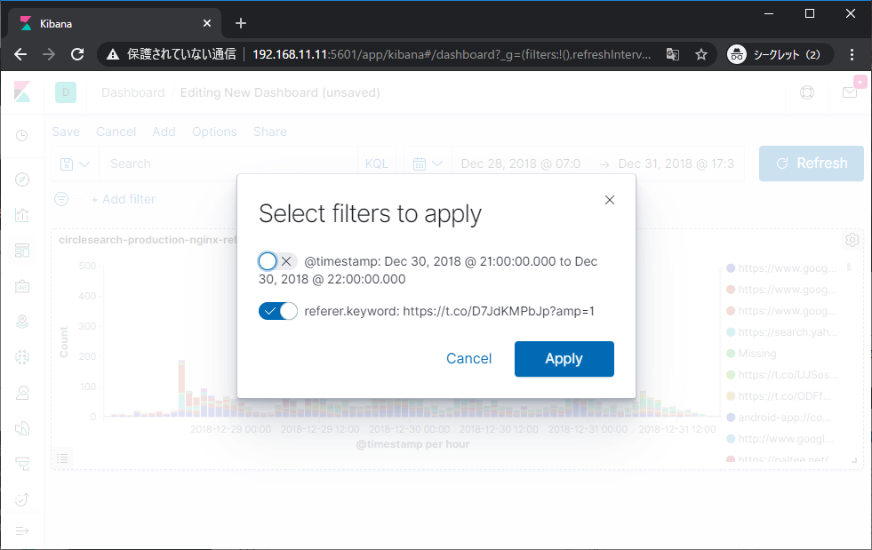
Task: Close the Select filters dialog with X
Action: pyautogui.click(x=610, y=200)
